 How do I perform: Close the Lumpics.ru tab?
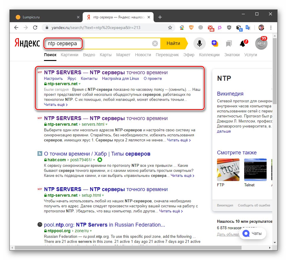[x=78, y=17]
